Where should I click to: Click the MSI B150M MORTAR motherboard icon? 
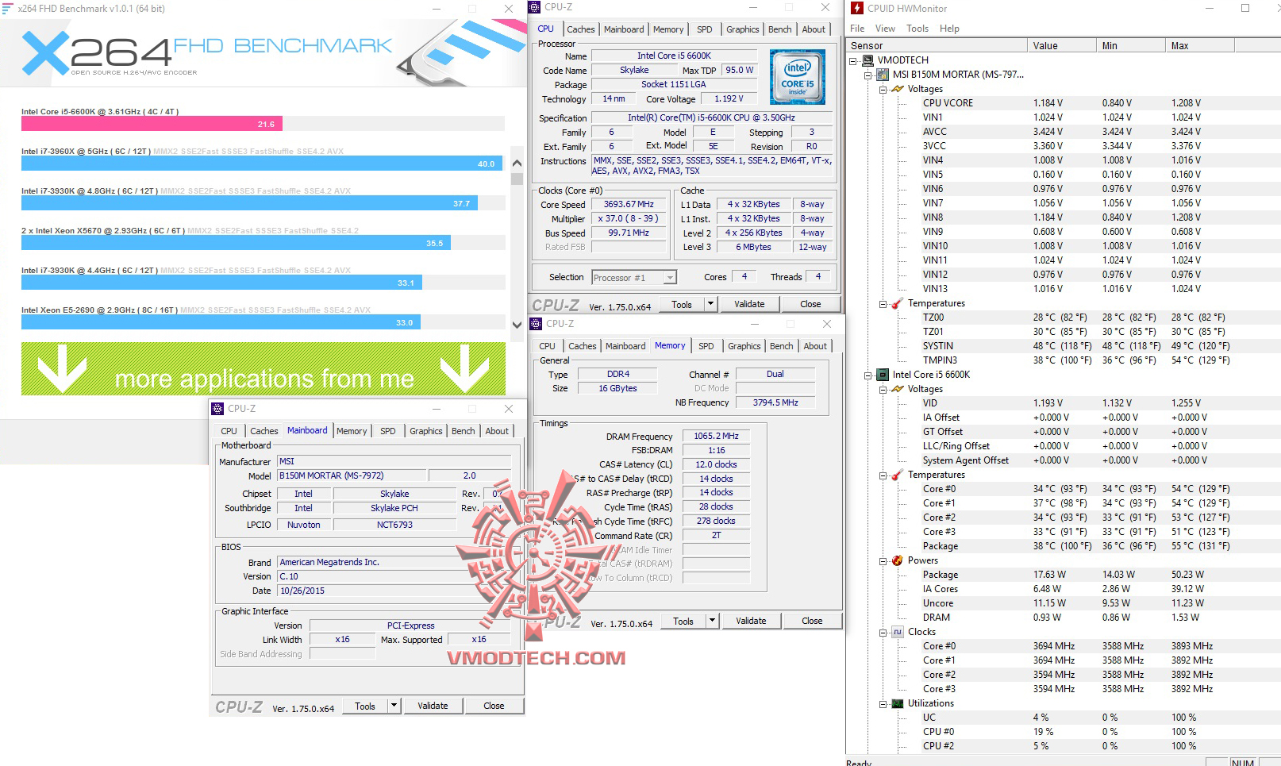point(882,75)
